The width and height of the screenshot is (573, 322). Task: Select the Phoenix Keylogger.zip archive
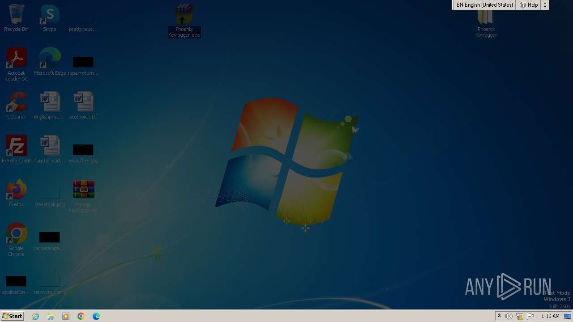[83, 196]
